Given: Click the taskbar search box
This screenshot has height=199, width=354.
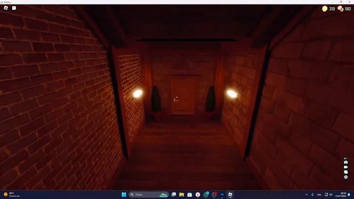Looking at the screenshot, I should 149,195.
